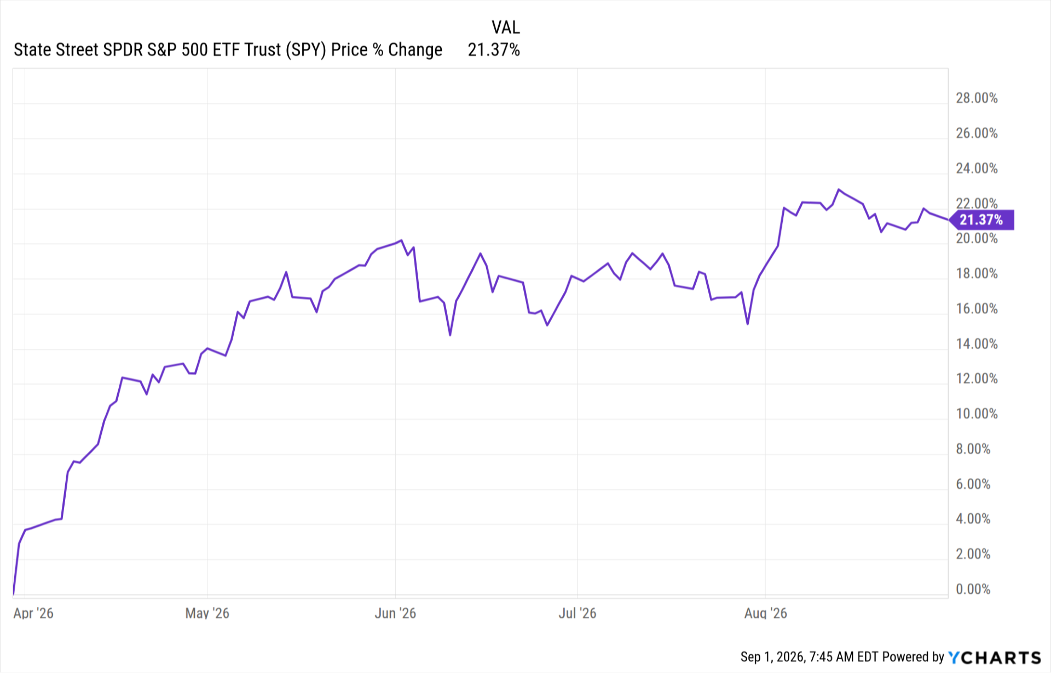
Task: Click the purple 21.37% value flag
Action: point(981,220)
